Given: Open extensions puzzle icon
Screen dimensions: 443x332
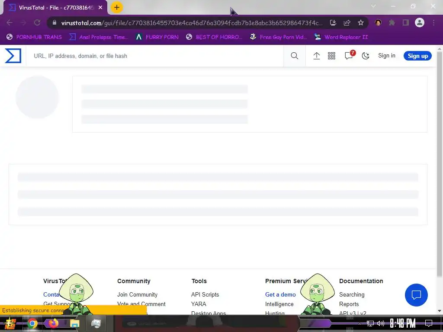Looking at the screenshot, I should pyautogui.click(x=392, y=22).
